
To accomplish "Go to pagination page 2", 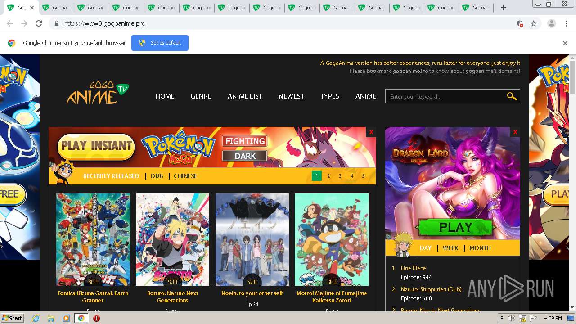I will (328, 176).
